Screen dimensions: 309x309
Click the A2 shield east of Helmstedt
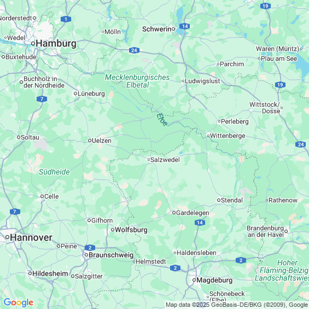(x=175, y=268)
